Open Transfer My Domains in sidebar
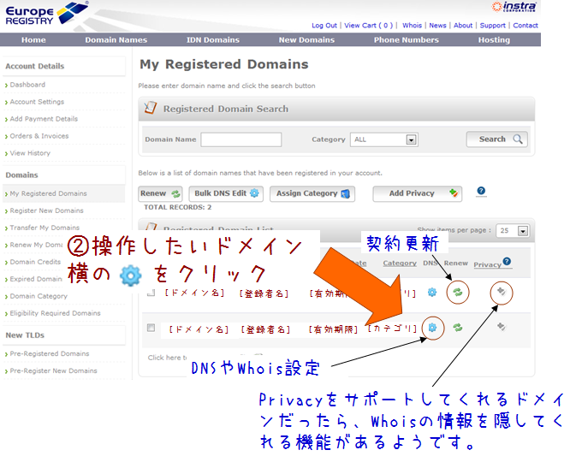The width and height of the screenshot is (570, 456). click(45, 228)
